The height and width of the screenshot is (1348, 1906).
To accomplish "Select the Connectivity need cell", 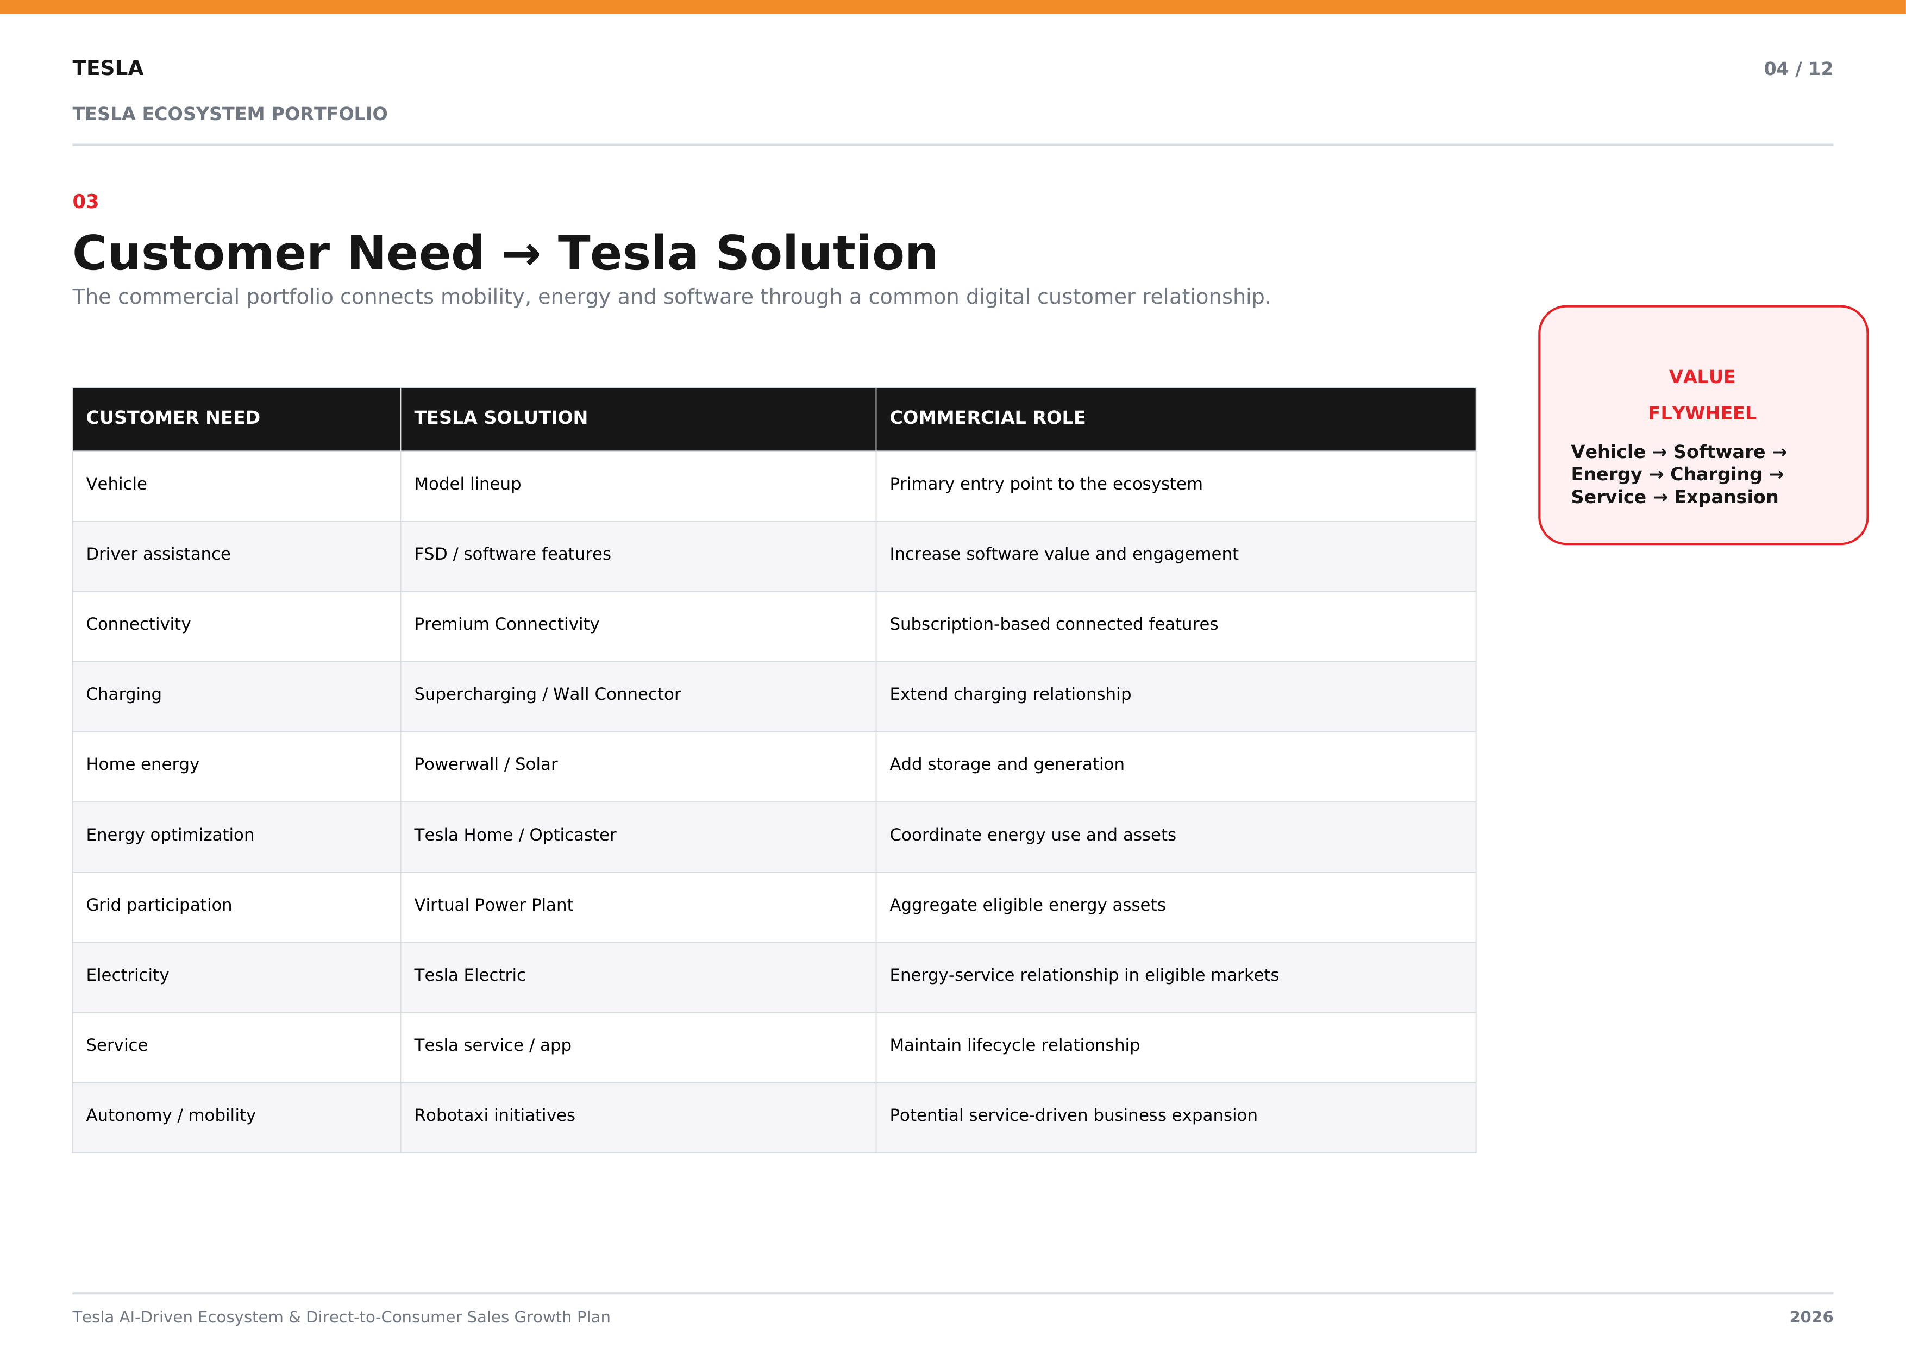I will 236,626.
